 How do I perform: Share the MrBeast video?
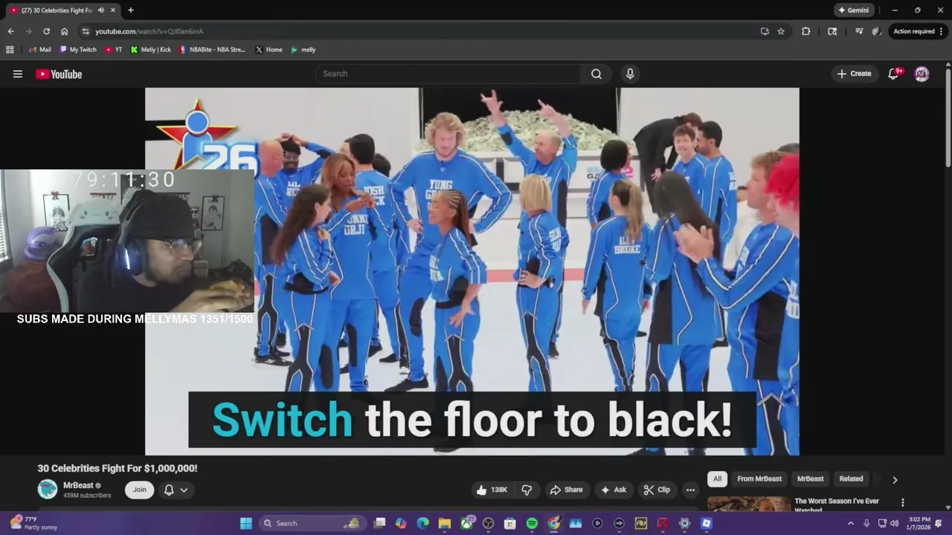pos(566,490)
